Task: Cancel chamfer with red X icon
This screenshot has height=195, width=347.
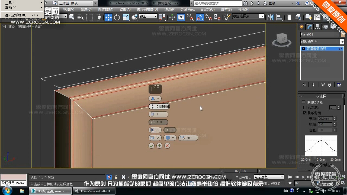Action: click(167, 146)
